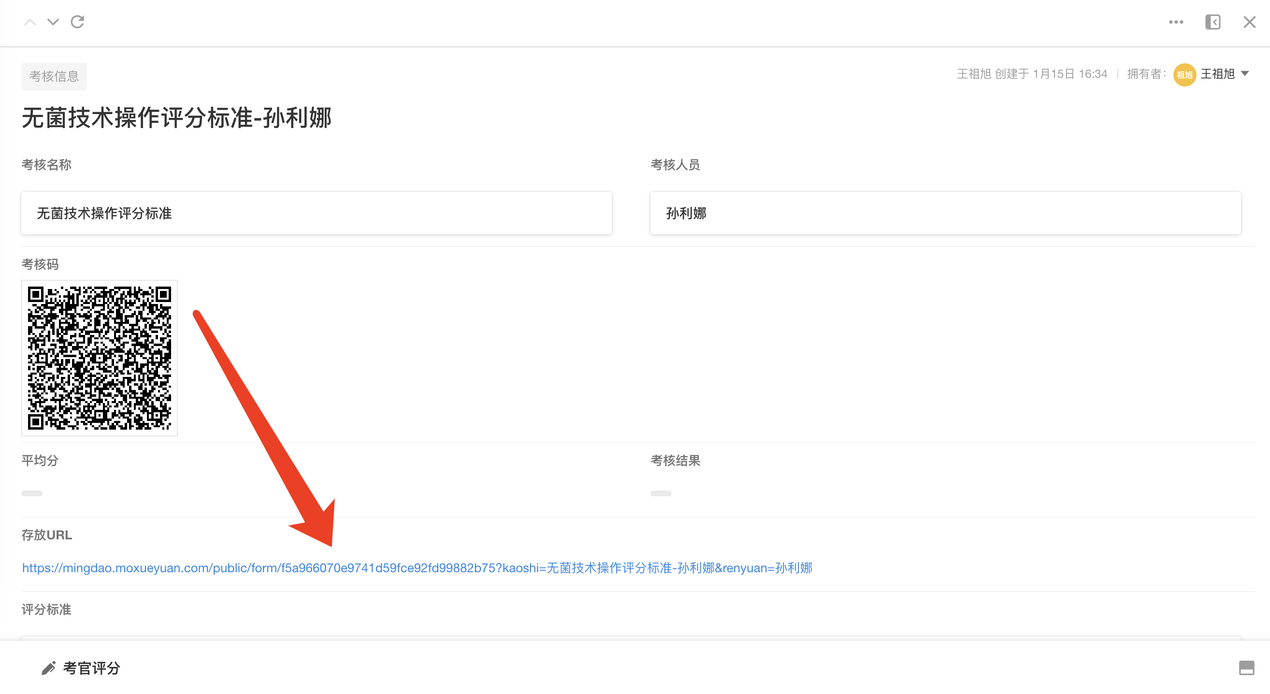Go to the previous record with up arrow
The width and height of the screenshot is (1270, 694).
coord(30,22)
